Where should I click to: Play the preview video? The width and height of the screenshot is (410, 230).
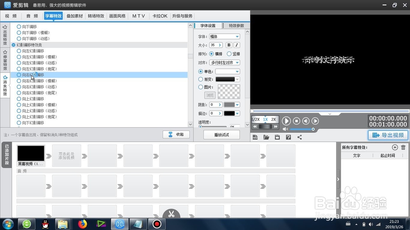click(286, 121)
